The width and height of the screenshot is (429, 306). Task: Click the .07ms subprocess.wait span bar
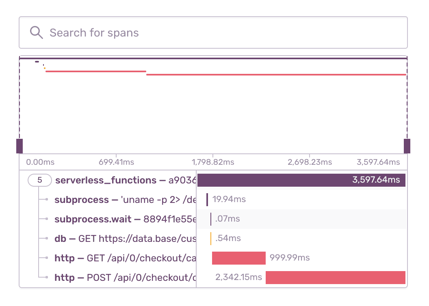tap(211, 219)
